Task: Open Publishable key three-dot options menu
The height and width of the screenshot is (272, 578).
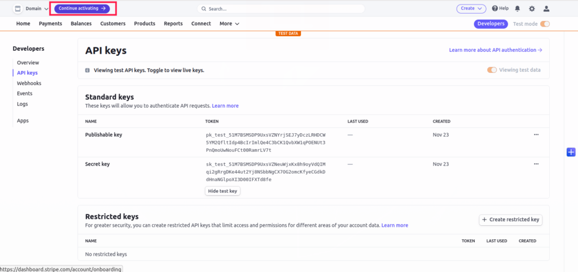Action: tap(536, 135)
